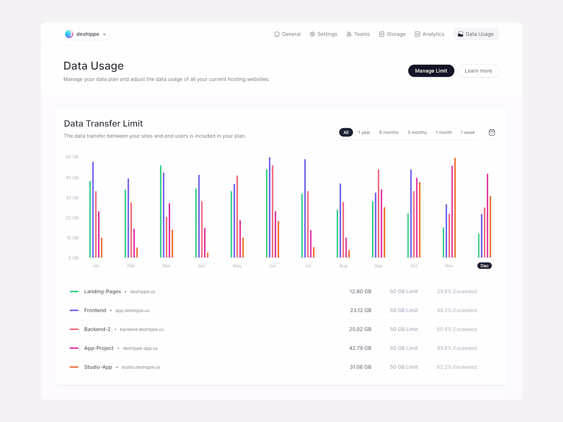Viewport: 563px width, 422px height.
Task: Click the Data Transfer Limit heading
Action: 103,123
